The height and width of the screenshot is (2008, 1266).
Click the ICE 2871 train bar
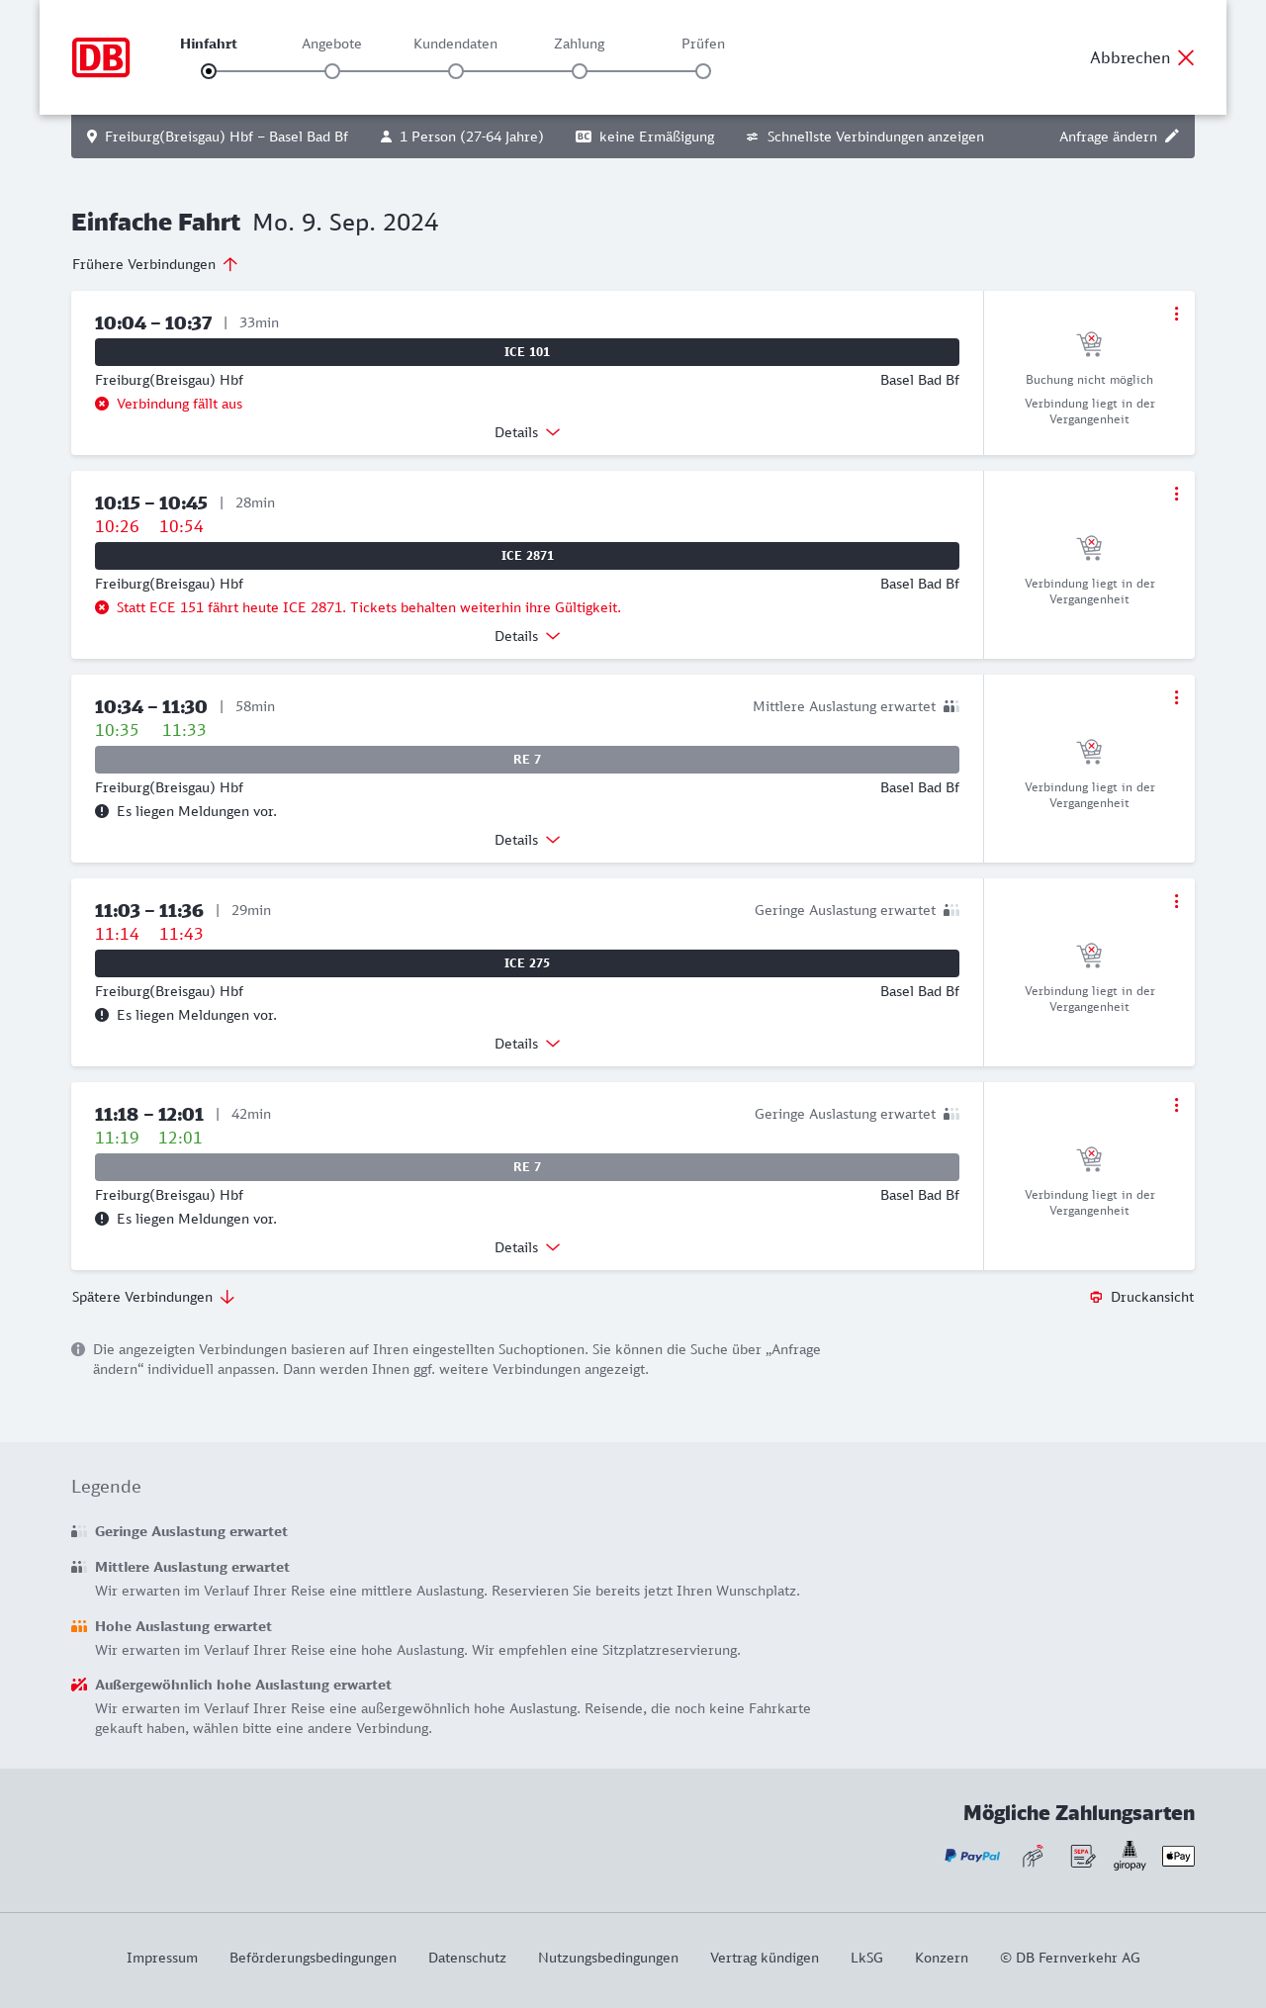(527, 556)
